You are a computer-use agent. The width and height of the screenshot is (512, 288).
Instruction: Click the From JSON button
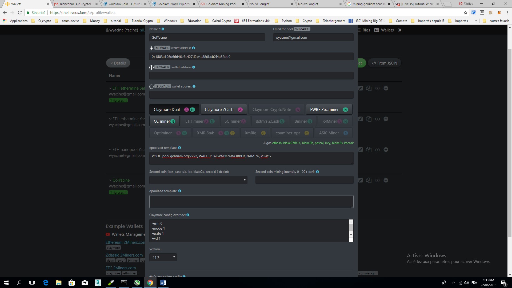pos(385,63)
